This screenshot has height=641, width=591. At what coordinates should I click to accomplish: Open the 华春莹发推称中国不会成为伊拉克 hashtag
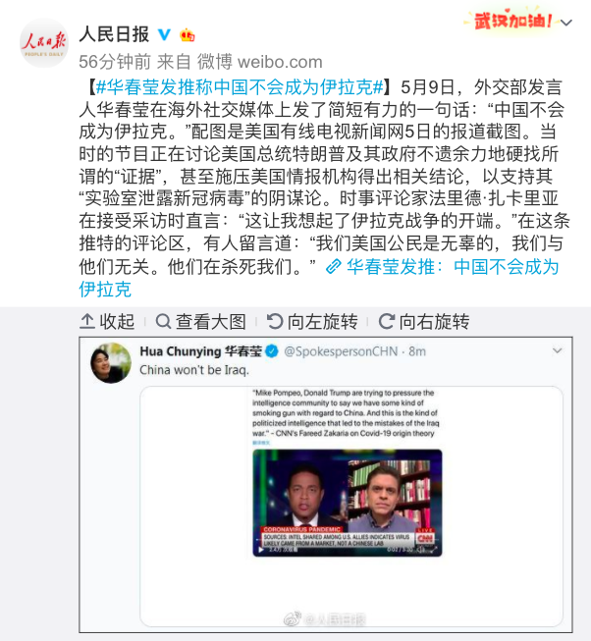(x=241, y=87)
